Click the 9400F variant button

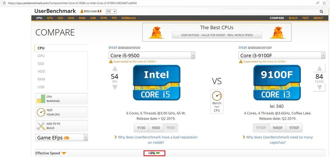(x=278, y=128)
